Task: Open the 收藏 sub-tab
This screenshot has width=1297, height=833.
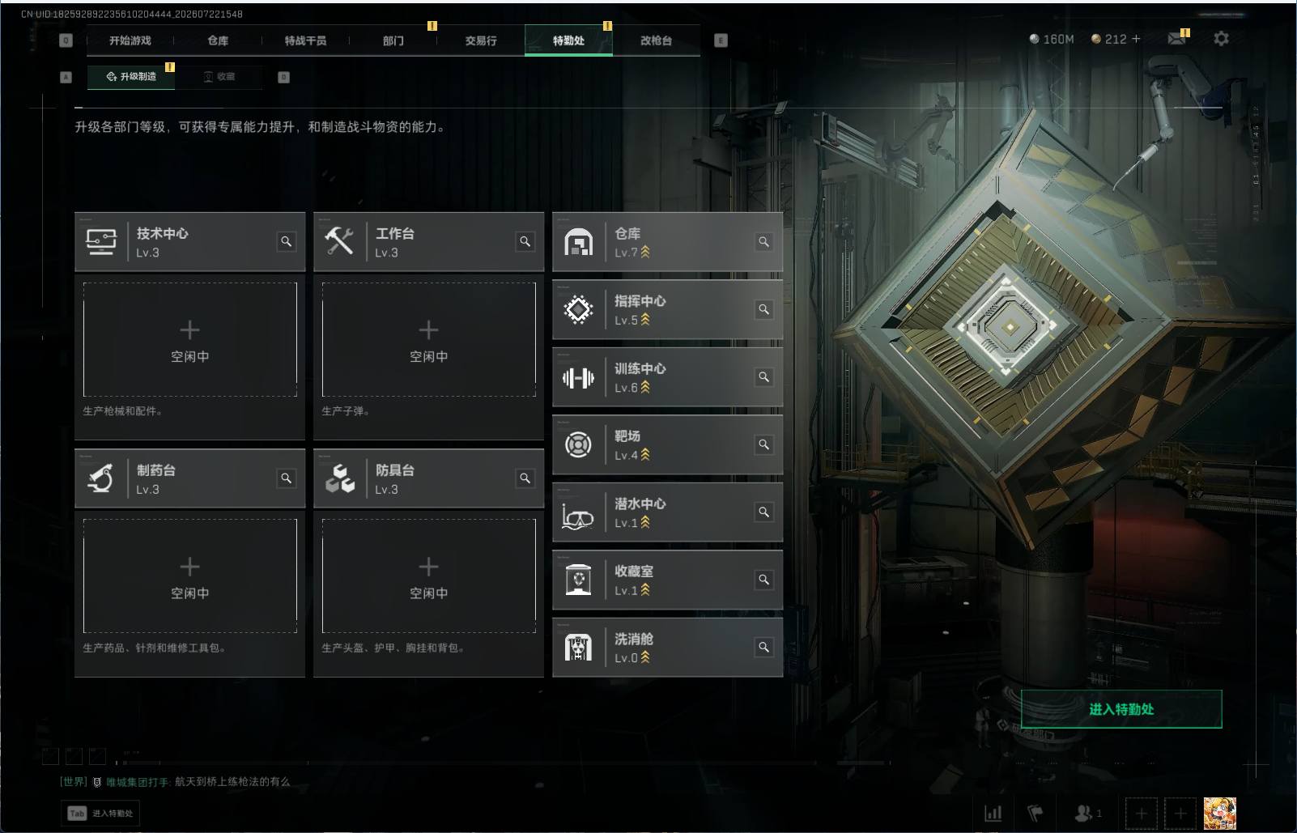Action: pos(219,76)
